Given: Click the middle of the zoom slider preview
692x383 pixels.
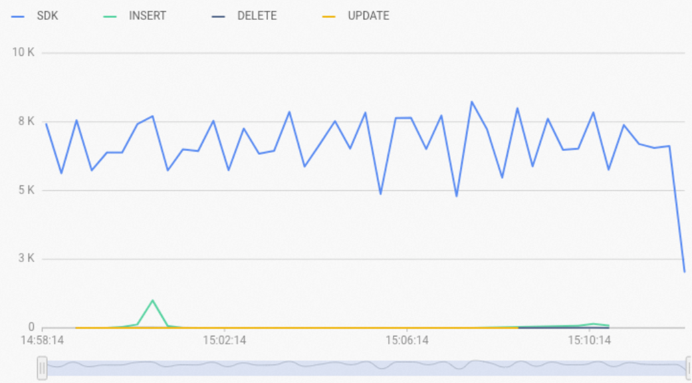Looking at the screenshot, I should tap(366, 368).
